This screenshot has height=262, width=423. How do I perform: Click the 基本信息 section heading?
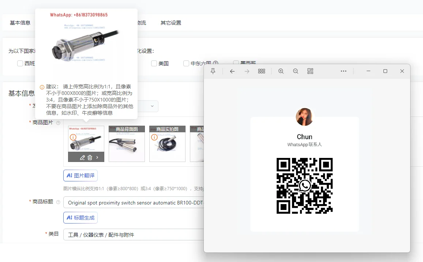pos(22,93)
